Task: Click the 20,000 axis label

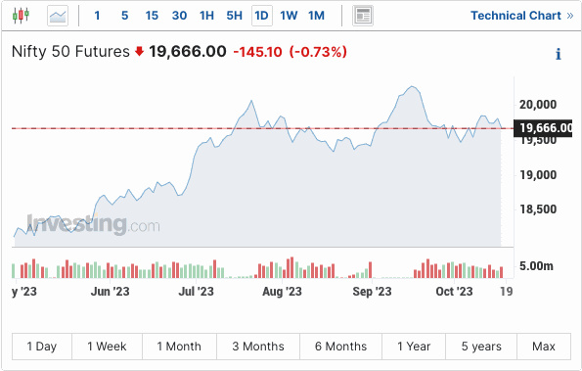Action: point(538,105)
